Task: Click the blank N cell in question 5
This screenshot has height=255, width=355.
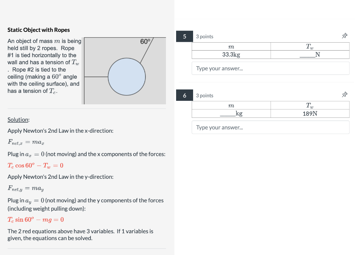Action: coord(310,54)
